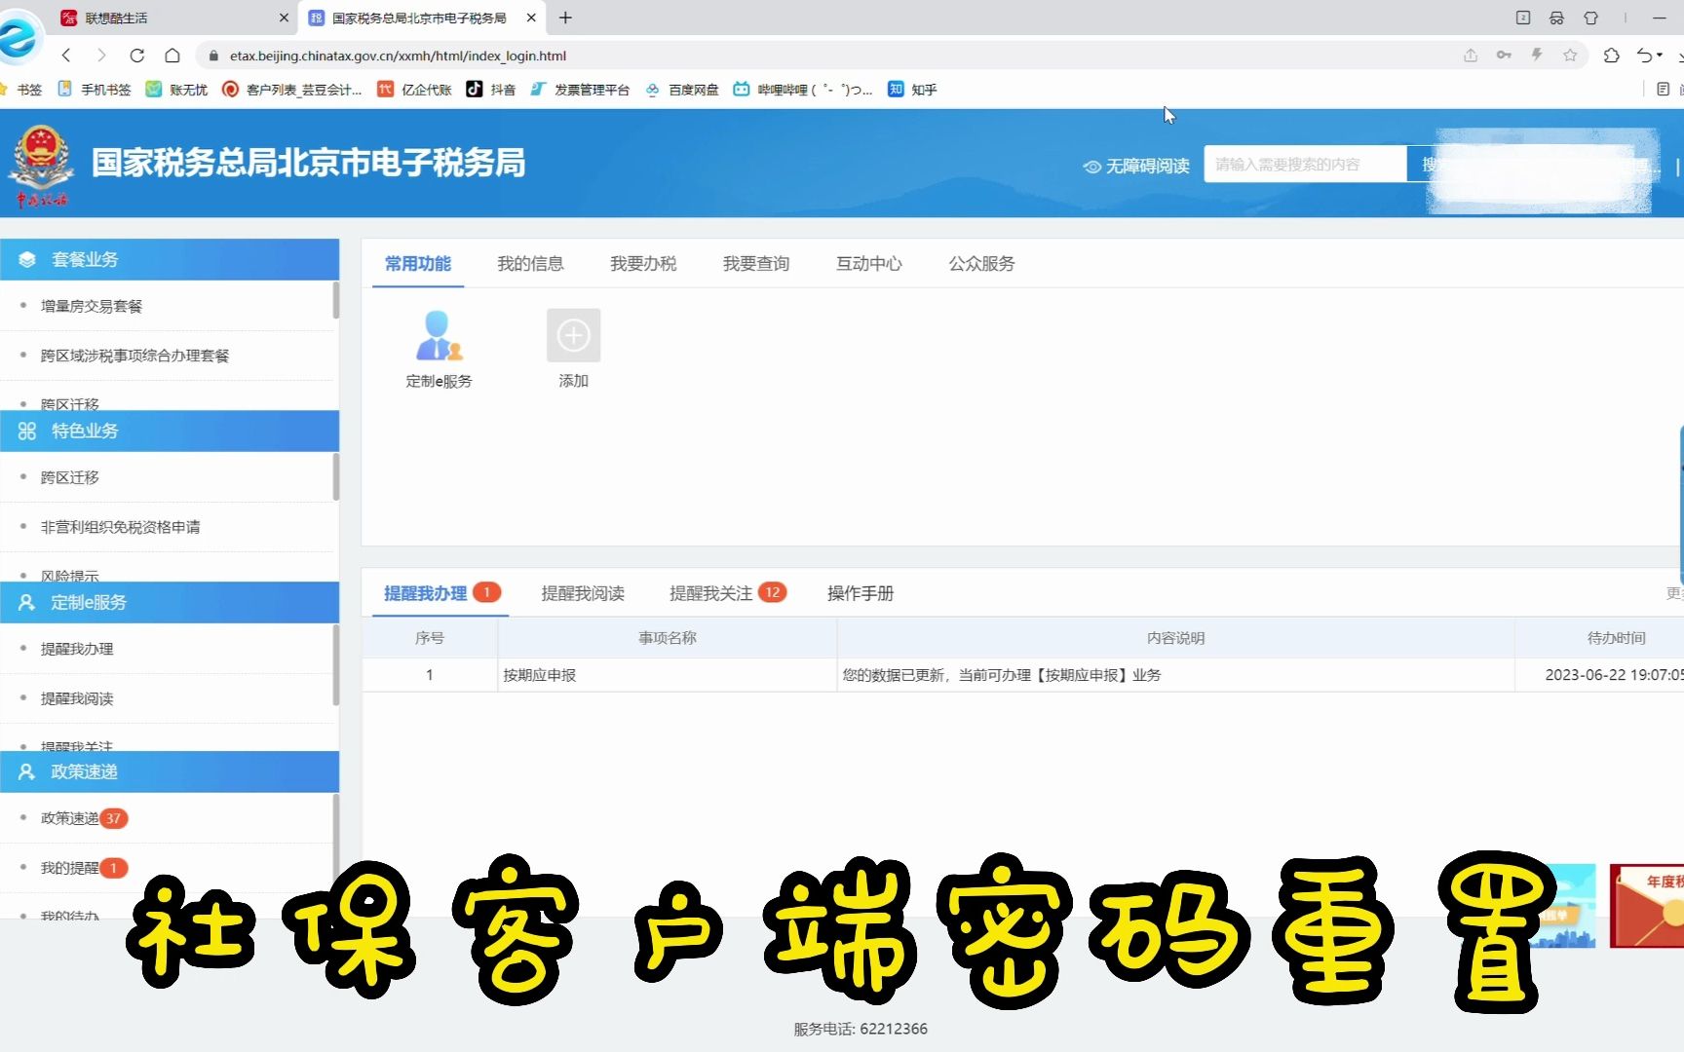Open 增量房交易套餐 in sidebar
This screenshot has width=1684, height=1052.
[92, 306]
